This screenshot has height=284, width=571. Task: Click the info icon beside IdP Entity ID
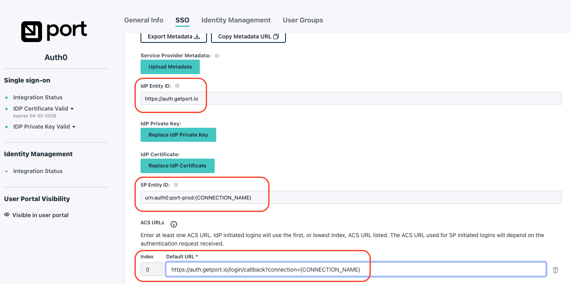pos(177,85)
